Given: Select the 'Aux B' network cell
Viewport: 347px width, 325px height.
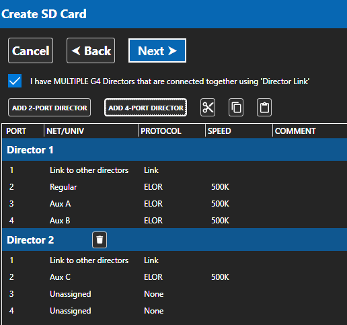Looking at the screenshot, I should coord(60,221).
